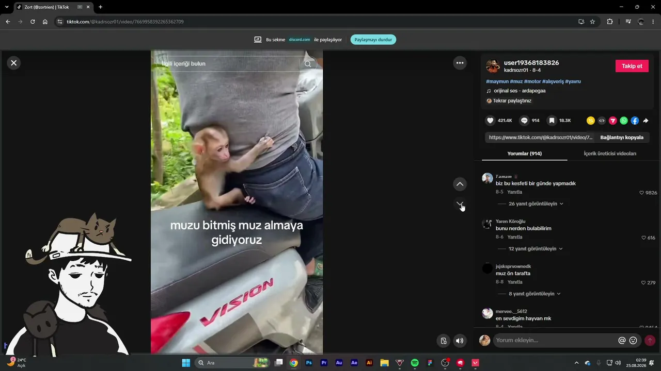Insert a mention with @ icon
The width and height of the screenshot is (661, 371).
point(622,341)
